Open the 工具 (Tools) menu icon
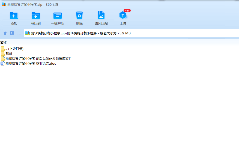239x161 pixels. click(123, 15)
